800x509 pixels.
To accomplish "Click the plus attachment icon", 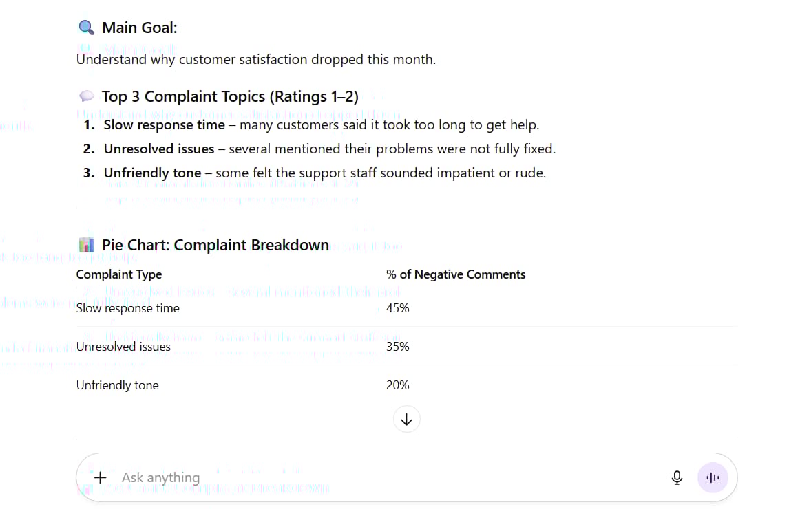I will (x=100, y=477).
